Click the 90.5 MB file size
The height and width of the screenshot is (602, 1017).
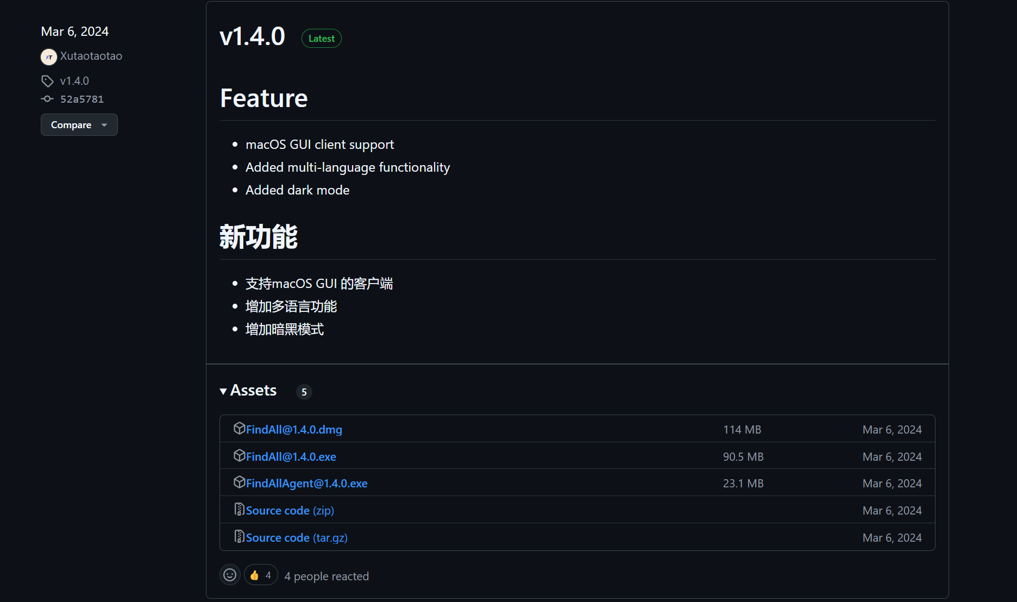click(x=743, y=457)
